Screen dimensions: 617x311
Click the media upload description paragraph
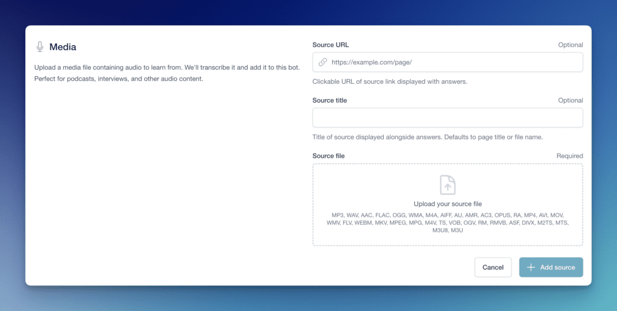[x=167, y=73]
